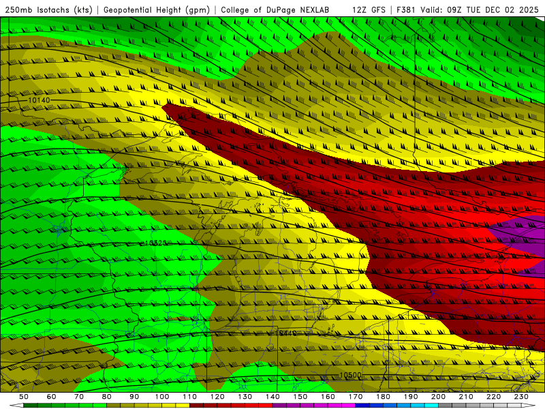The image size is (545, 409).
Task: Select the 'Valid: 09Z TUE DEC 02 2025' text
Action: click(x=480, y=10)
